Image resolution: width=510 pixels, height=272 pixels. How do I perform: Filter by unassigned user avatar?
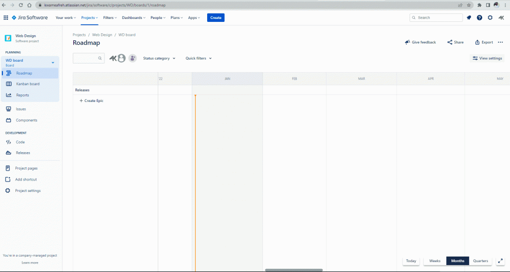[122, 58]
